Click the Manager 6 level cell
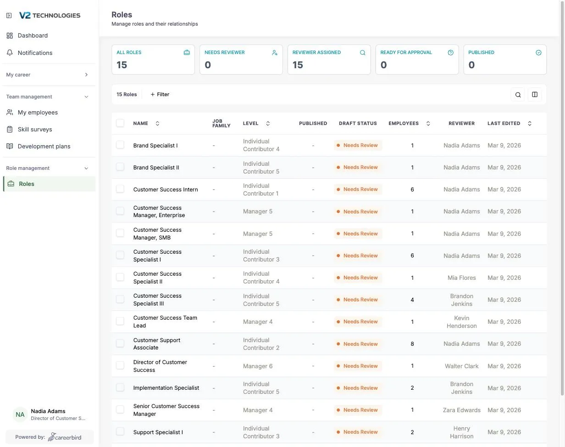Image resolution: width=565 pixels, height=447 pixels. pyautogui.click(x=258, y=366)
